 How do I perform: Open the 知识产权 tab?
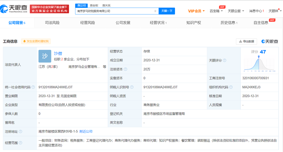coord(194,23)
